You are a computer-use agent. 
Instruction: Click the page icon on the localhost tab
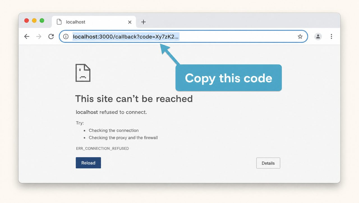click(x=59, y=22)
